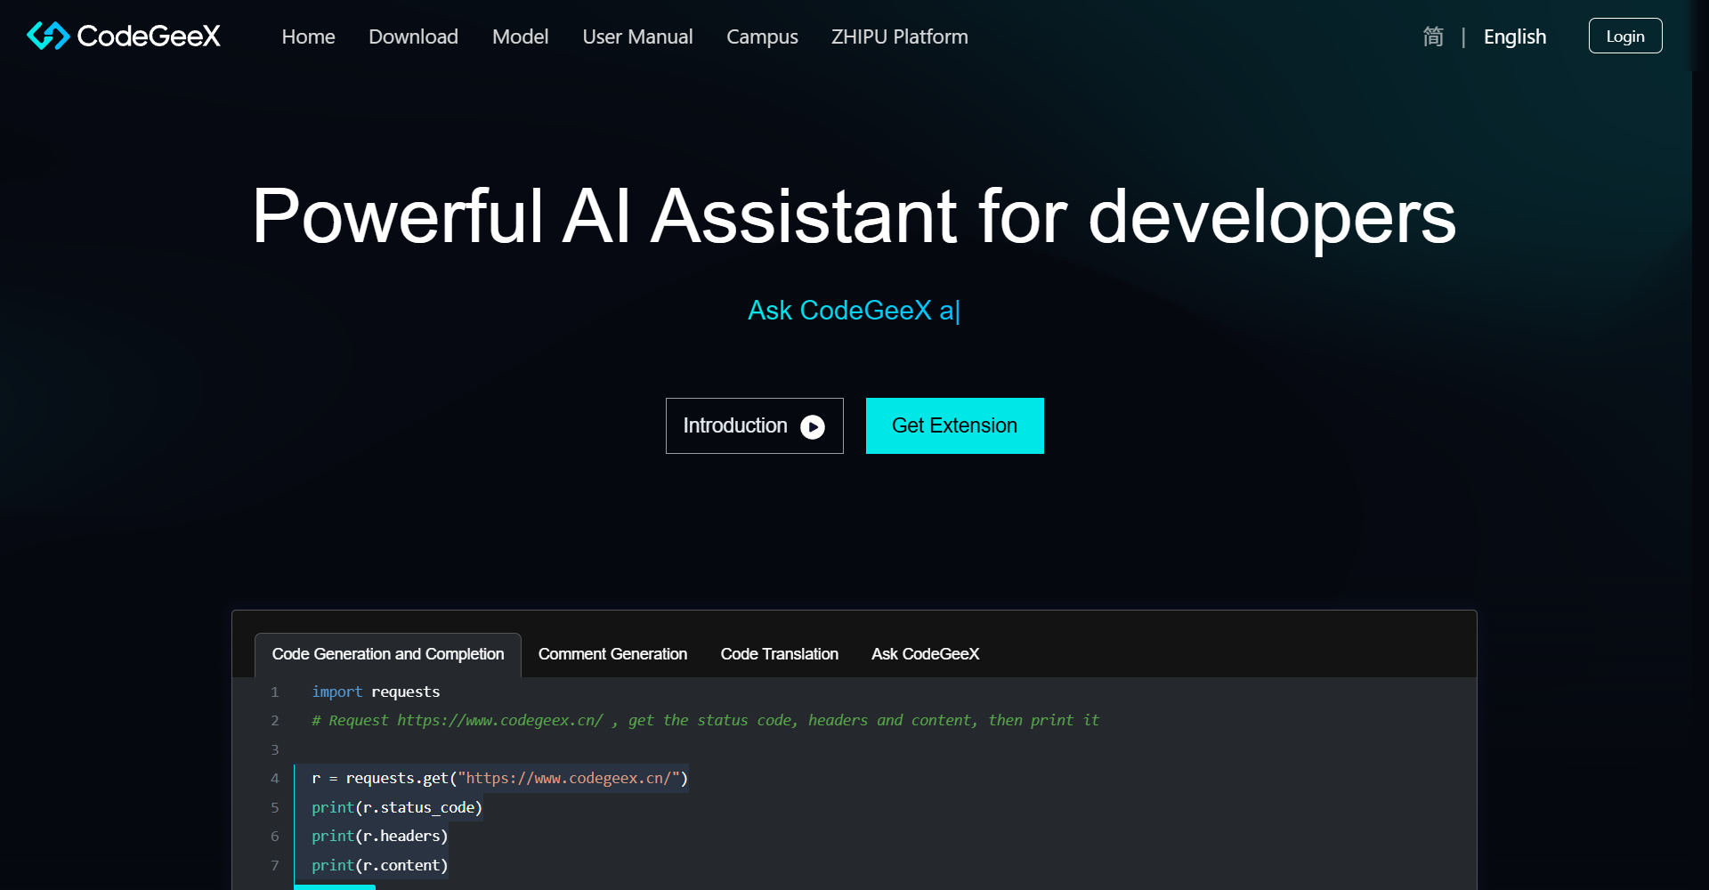Click code line 'print(r.content)'
The height and width of the screenshot is (890, 1709).
379,865
